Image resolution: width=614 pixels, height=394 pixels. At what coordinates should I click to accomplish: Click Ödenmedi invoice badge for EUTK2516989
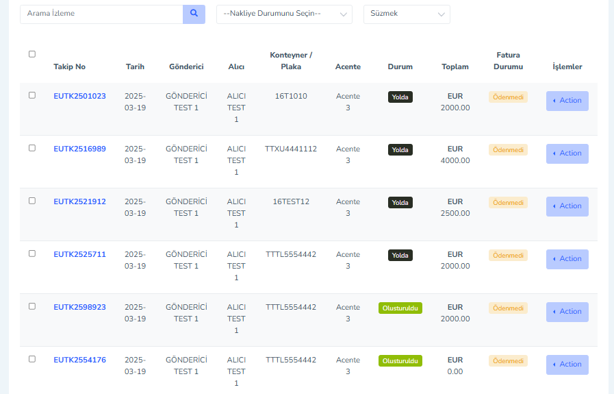[508, 150]
